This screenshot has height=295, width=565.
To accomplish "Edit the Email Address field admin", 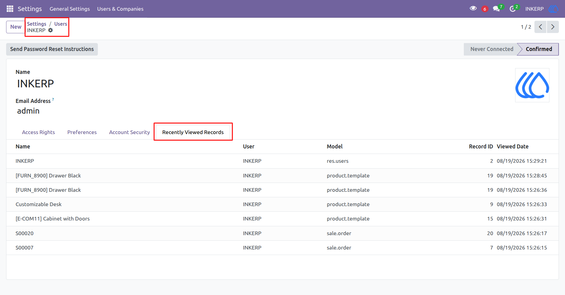I will [x=28, y=111].
